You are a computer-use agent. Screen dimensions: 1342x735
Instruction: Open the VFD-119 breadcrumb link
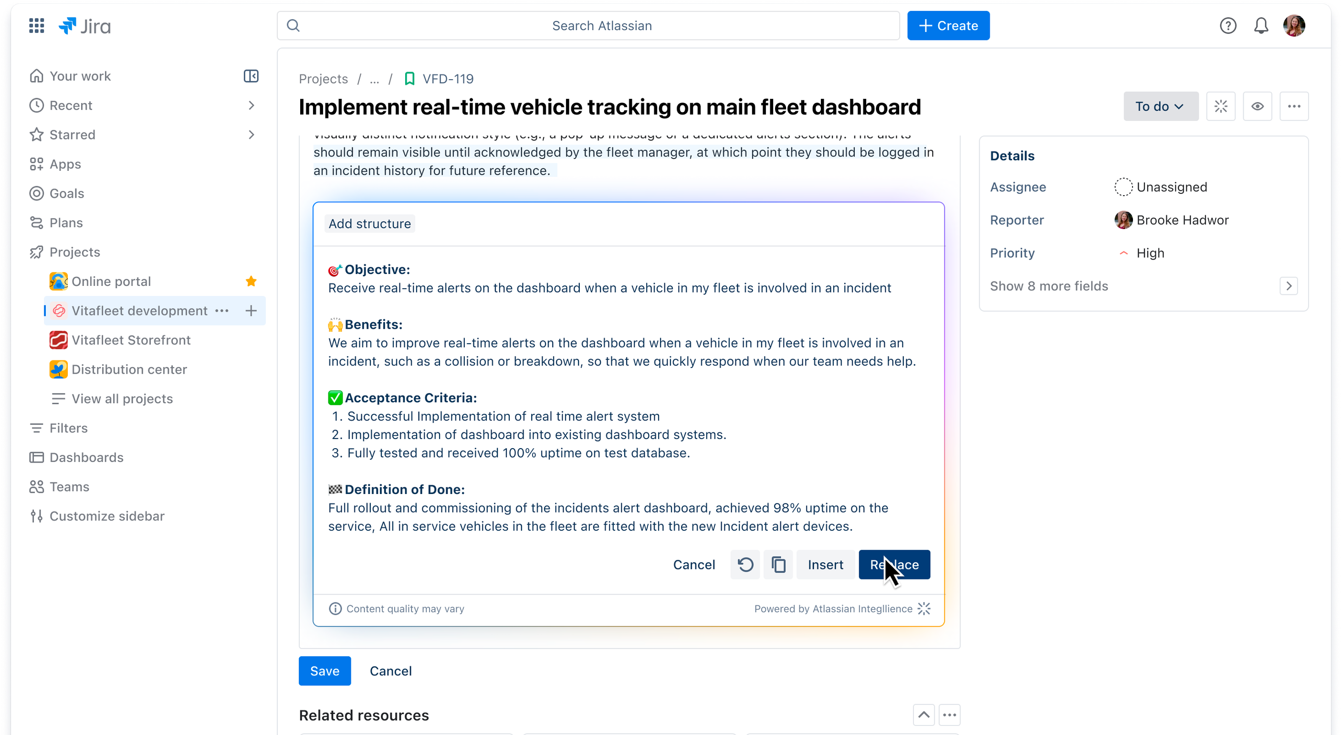pyautogui.click(x=448, y=79)
